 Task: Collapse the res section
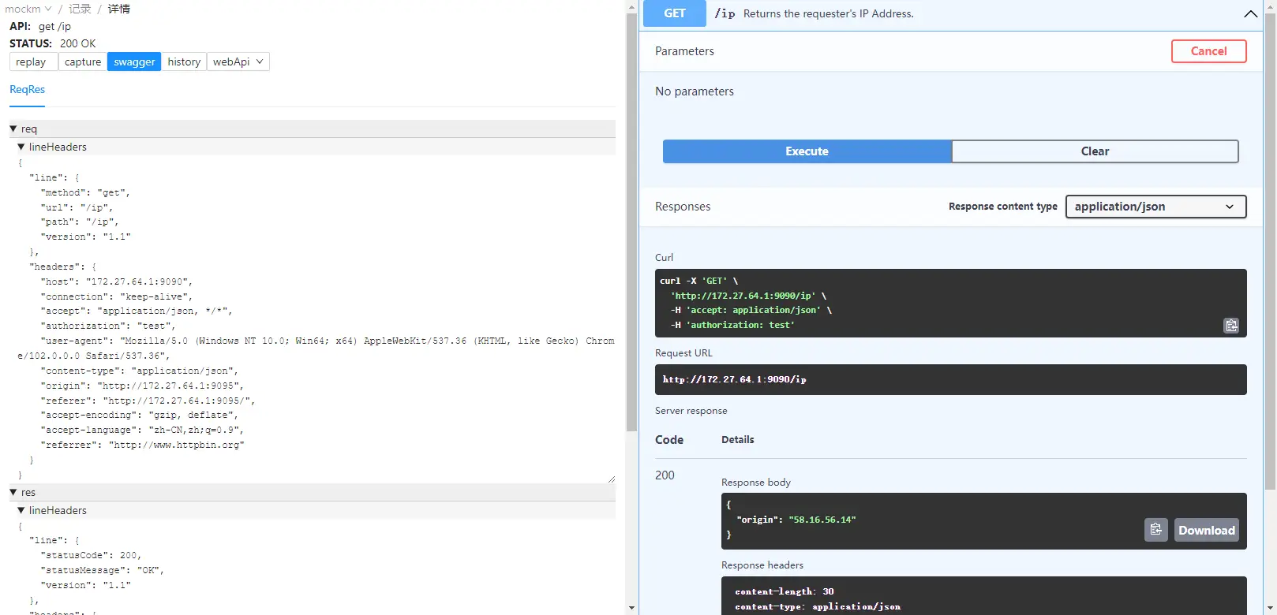click(13, 492)
